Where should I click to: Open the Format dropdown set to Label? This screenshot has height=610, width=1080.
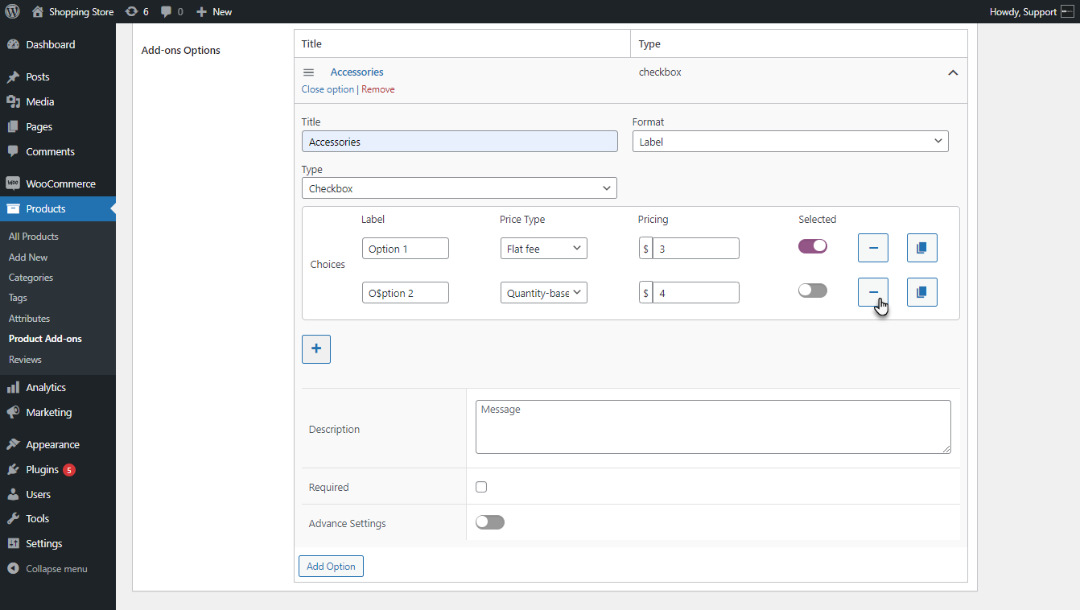790,142
